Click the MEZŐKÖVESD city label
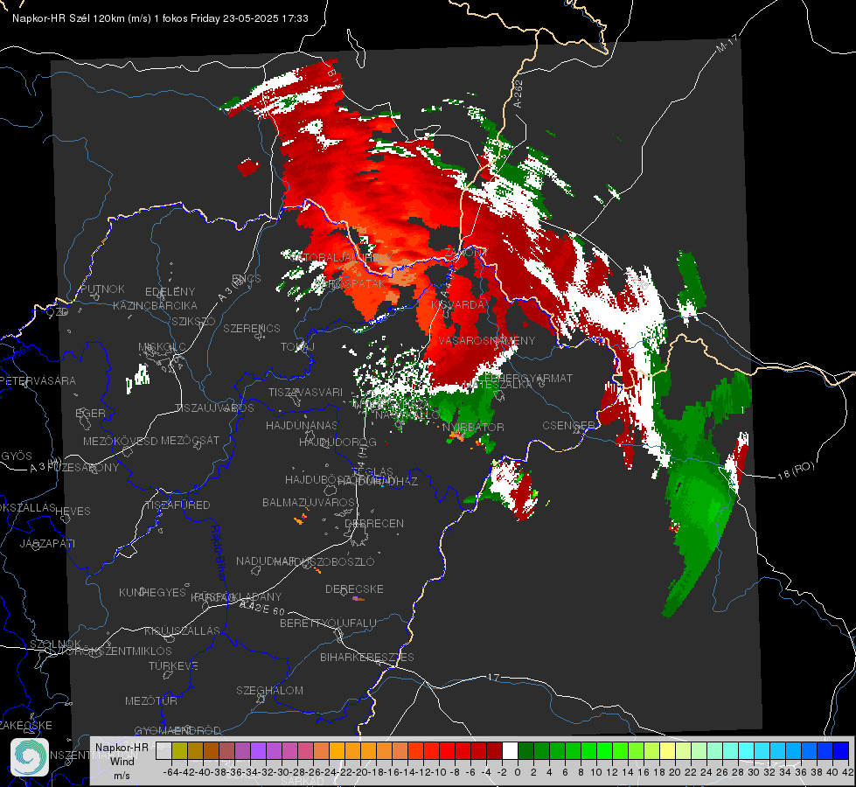Viewport: 856px width, 787px height. tap(121, 441)
